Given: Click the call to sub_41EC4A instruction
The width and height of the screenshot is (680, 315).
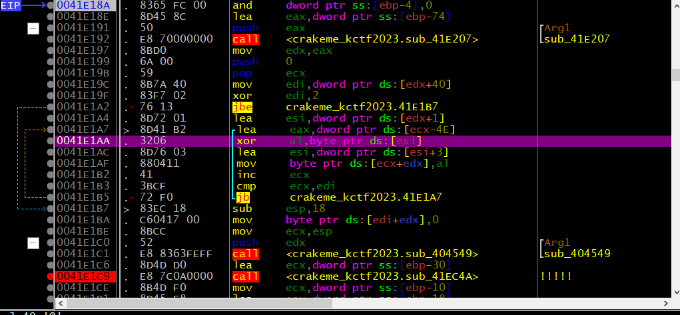Looking at the screenshot, I should tap(355, 276).
